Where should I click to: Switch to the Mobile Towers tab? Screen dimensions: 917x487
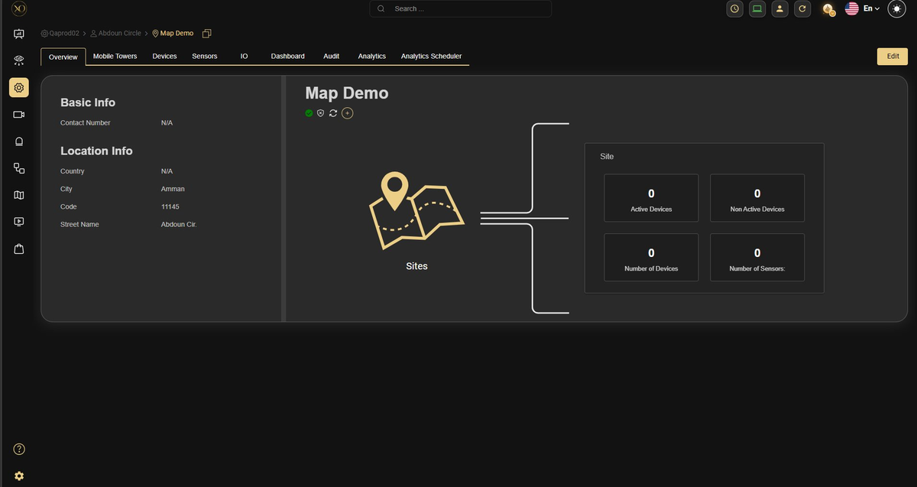[115, 57]
